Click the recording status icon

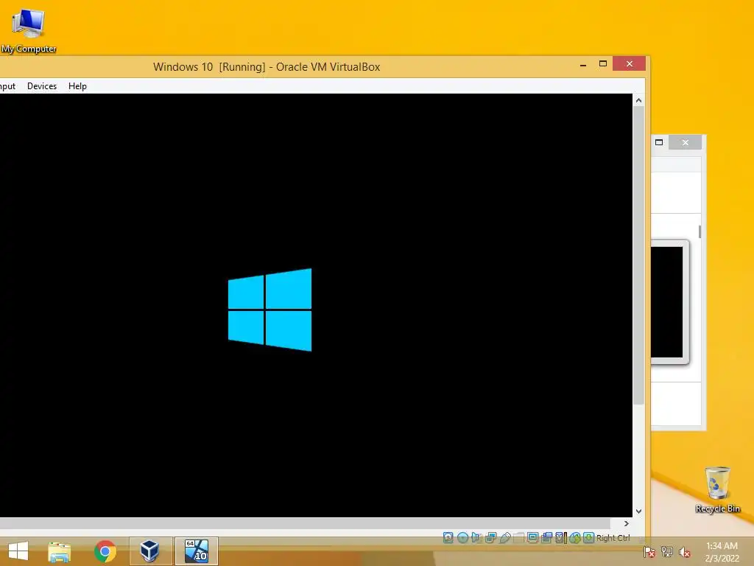point(547,537)
